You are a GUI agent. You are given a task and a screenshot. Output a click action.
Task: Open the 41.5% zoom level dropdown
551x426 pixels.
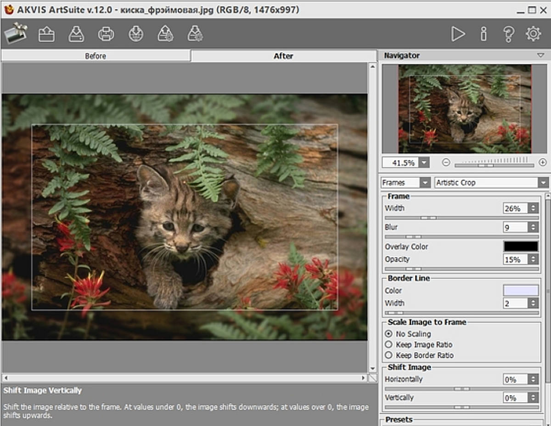point(423,163)
